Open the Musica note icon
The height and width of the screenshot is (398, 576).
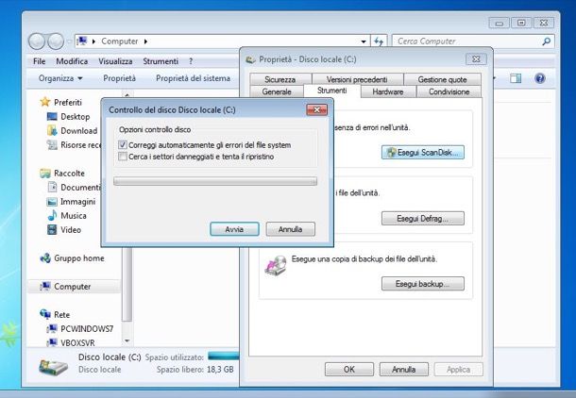[x=52, y=215]
